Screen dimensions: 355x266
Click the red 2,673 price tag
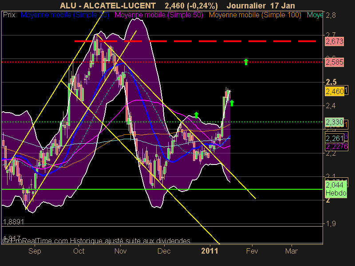[x=335, y=42]
